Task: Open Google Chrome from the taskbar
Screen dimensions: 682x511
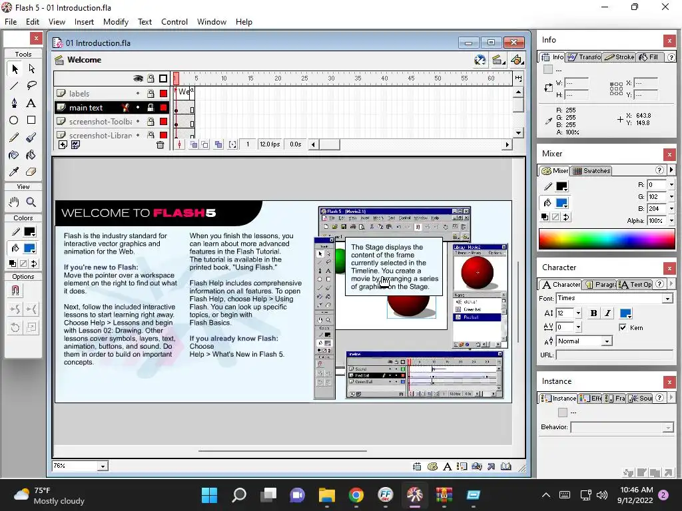Action: (x=356, y=495)
